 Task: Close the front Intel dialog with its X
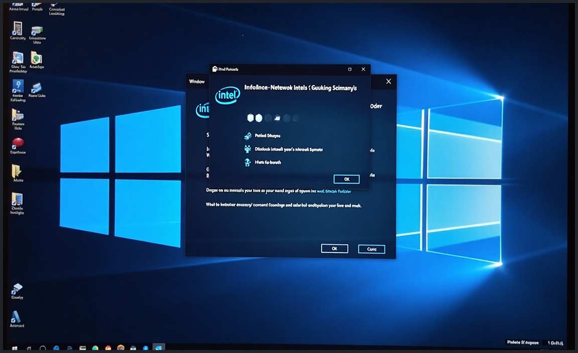tap(363, 69)
